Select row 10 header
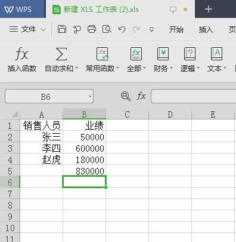 [10, 228]
